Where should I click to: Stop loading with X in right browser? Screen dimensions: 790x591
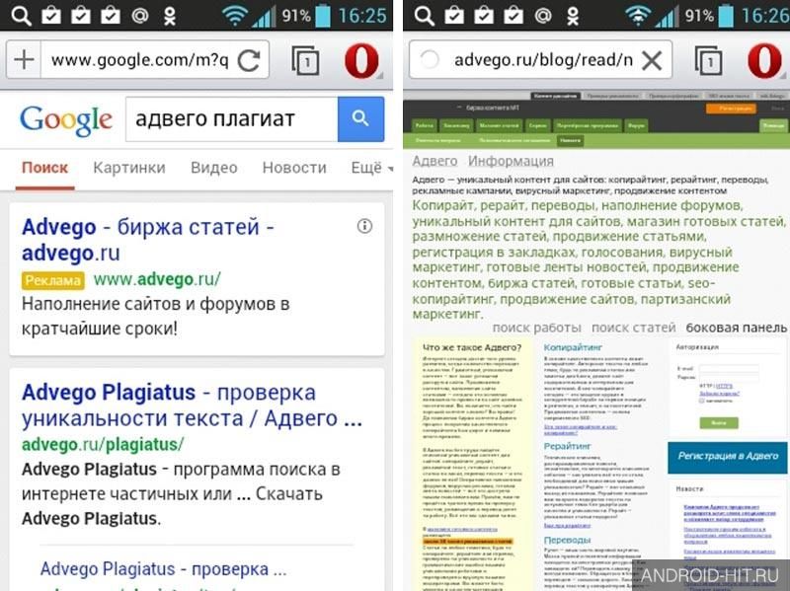pos(652,61)
